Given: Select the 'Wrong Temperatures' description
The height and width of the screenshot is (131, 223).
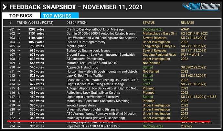Looking at the screenshot, I should click(x=81, y=105).
